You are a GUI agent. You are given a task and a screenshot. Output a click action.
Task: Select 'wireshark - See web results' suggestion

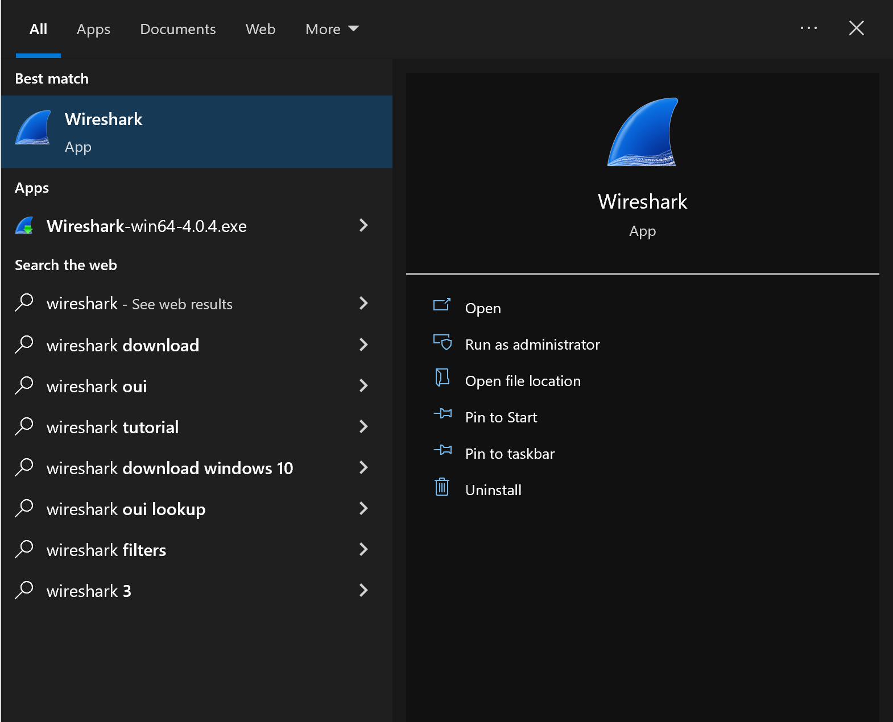139,304
